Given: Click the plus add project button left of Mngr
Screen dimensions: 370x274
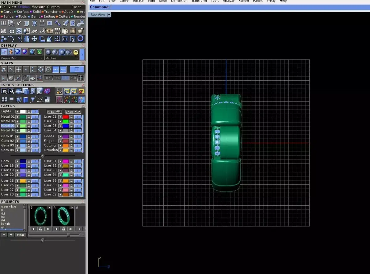Looking at the screenshot, I should coord(4,235).
